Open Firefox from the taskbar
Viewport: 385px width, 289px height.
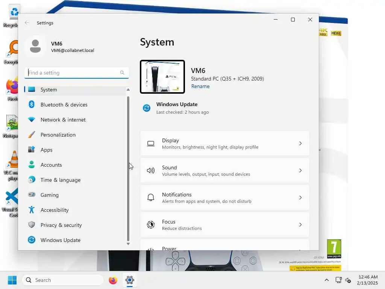pyautogui.click(x=113, y=280)
